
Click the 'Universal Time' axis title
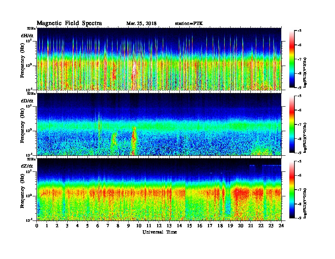159,232
